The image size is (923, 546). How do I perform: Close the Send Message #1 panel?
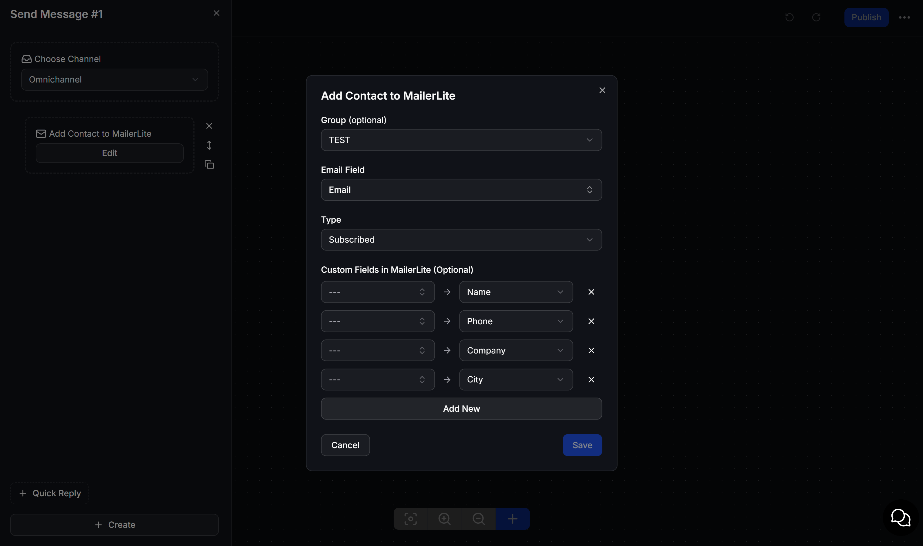tap(217, 13)
